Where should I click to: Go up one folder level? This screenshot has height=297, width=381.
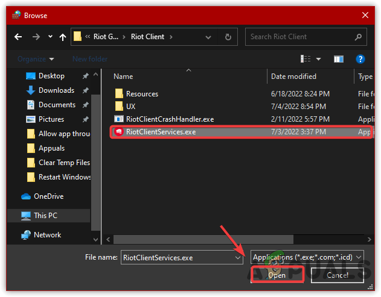point(63,37)
